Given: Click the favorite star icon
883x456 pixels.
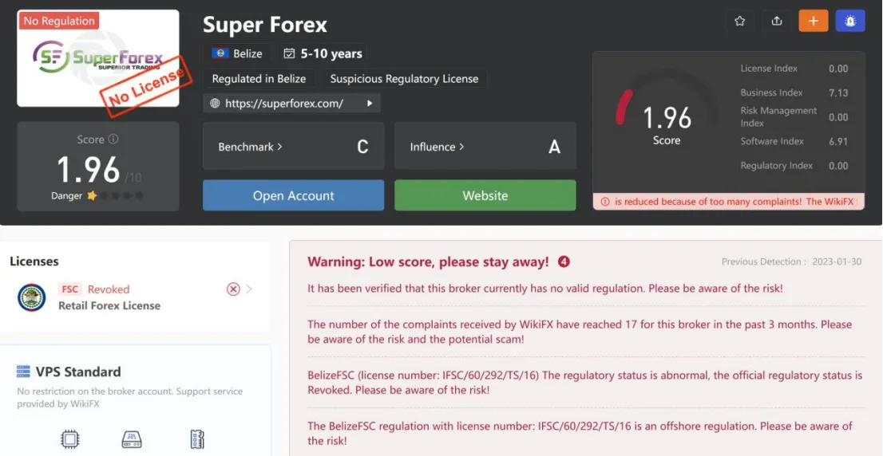Looking at the screenshot, I should coord(739,21).
